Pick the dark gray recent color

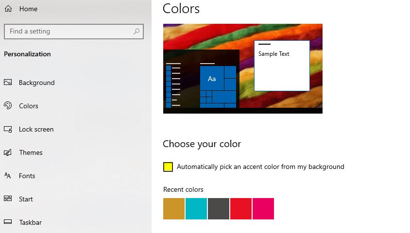click(219, 209)
